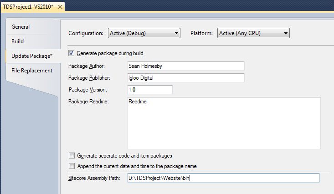
Task: Switch to the Build tab
Action: [x=17, y=41]
